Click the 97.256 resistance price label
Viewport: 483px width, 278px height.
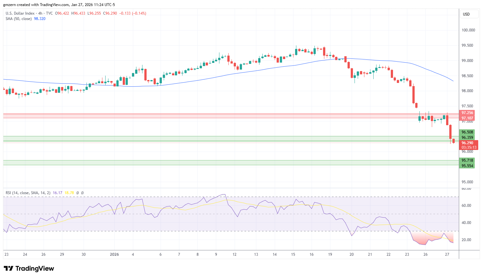pyautogui.click(x=467, y=113)
